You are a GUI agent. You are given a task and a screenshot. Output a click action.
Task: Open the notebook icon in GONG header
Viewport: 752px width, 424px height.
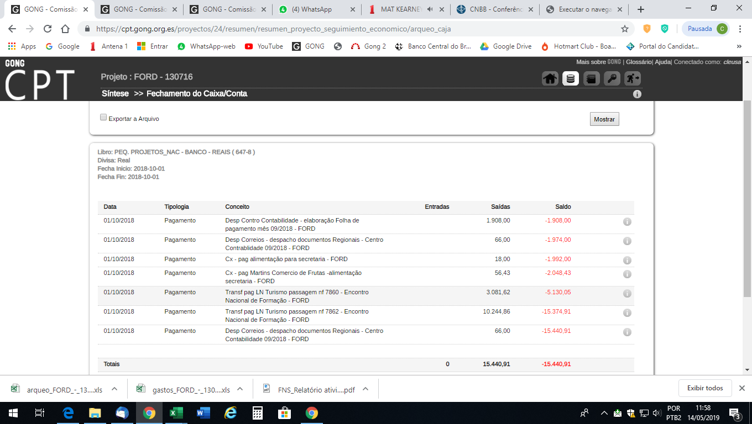tap(591, 78)
